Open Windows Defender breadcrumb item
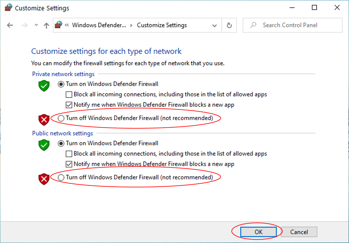This screenshot has width=349, height=243. 99,25
